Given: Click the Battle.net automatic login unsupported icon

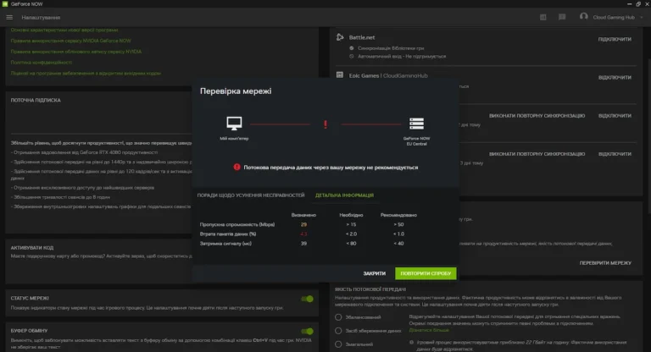Looking at the screenshot, I should 352,57.
